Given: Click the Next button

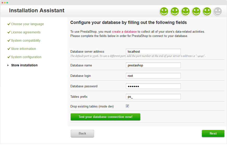Looking at the screenshot, I should click(213, 134).
